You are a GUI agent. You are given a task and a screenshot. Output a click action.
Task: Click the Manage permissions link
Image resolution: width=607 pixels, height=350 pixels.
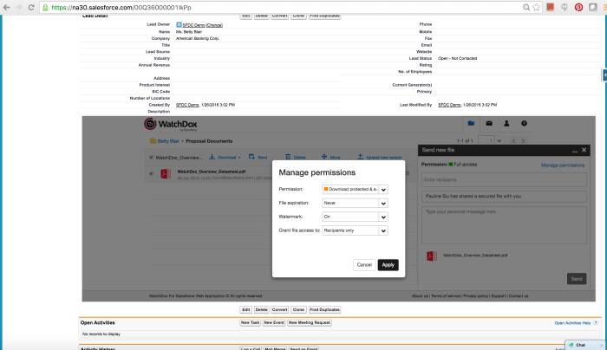[x=563, y=165]
